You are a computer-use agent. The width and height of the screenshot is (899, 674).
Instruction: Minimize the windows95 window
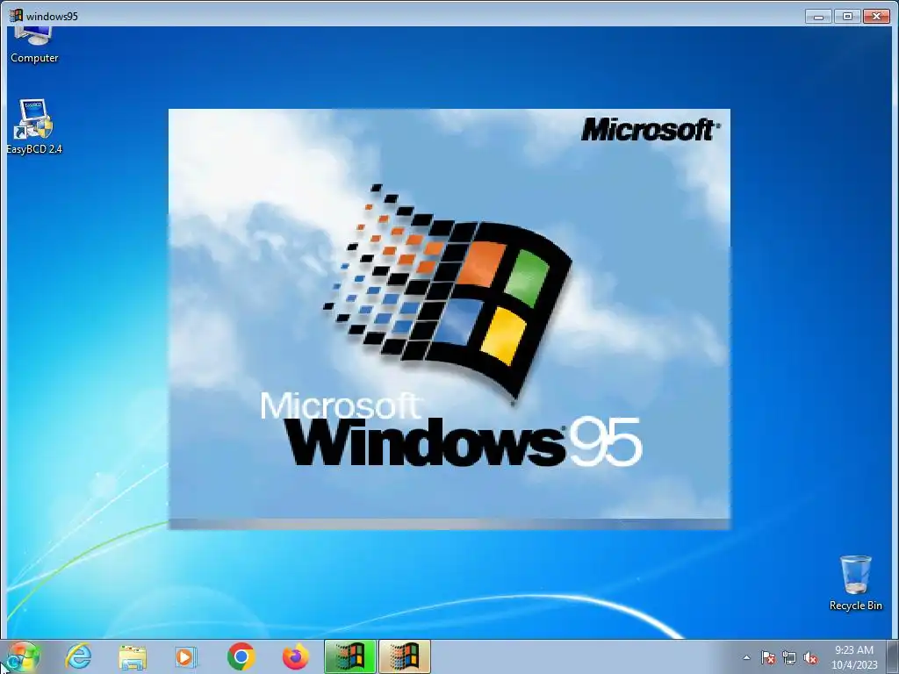[818, 16]
